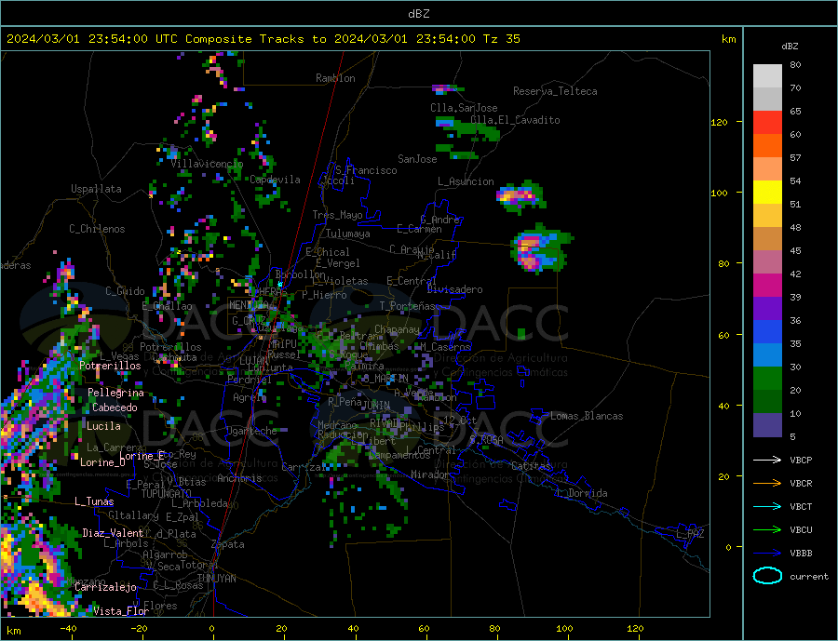838x641 pixels.
Task: Click the 'L_Asuncion' map label
Action: click(x=466, y=181)
